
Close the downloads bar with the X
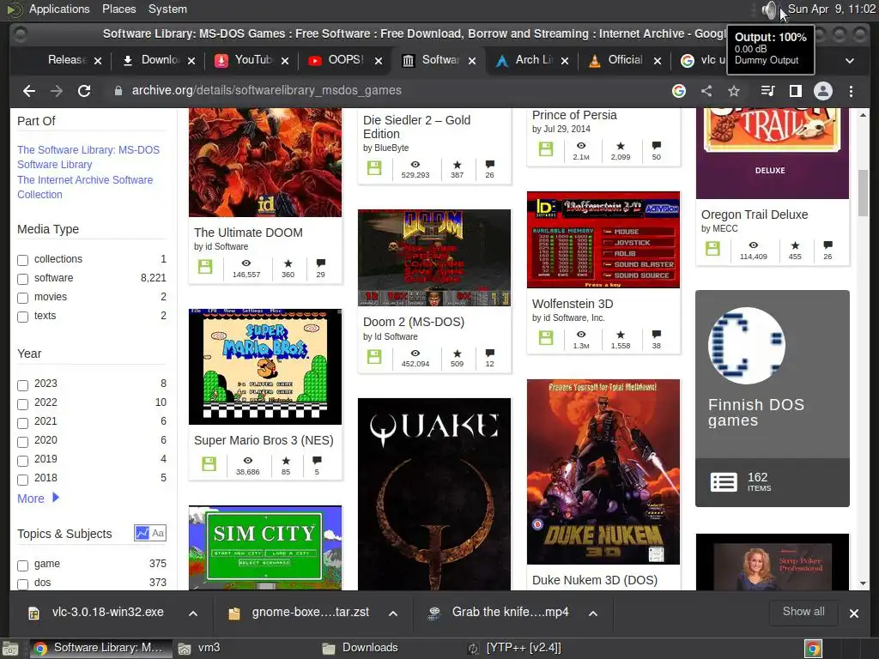click(854, 614)
